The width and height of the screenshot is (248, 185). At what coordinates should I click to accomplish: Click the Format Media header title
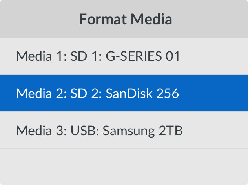click(126, 19)
